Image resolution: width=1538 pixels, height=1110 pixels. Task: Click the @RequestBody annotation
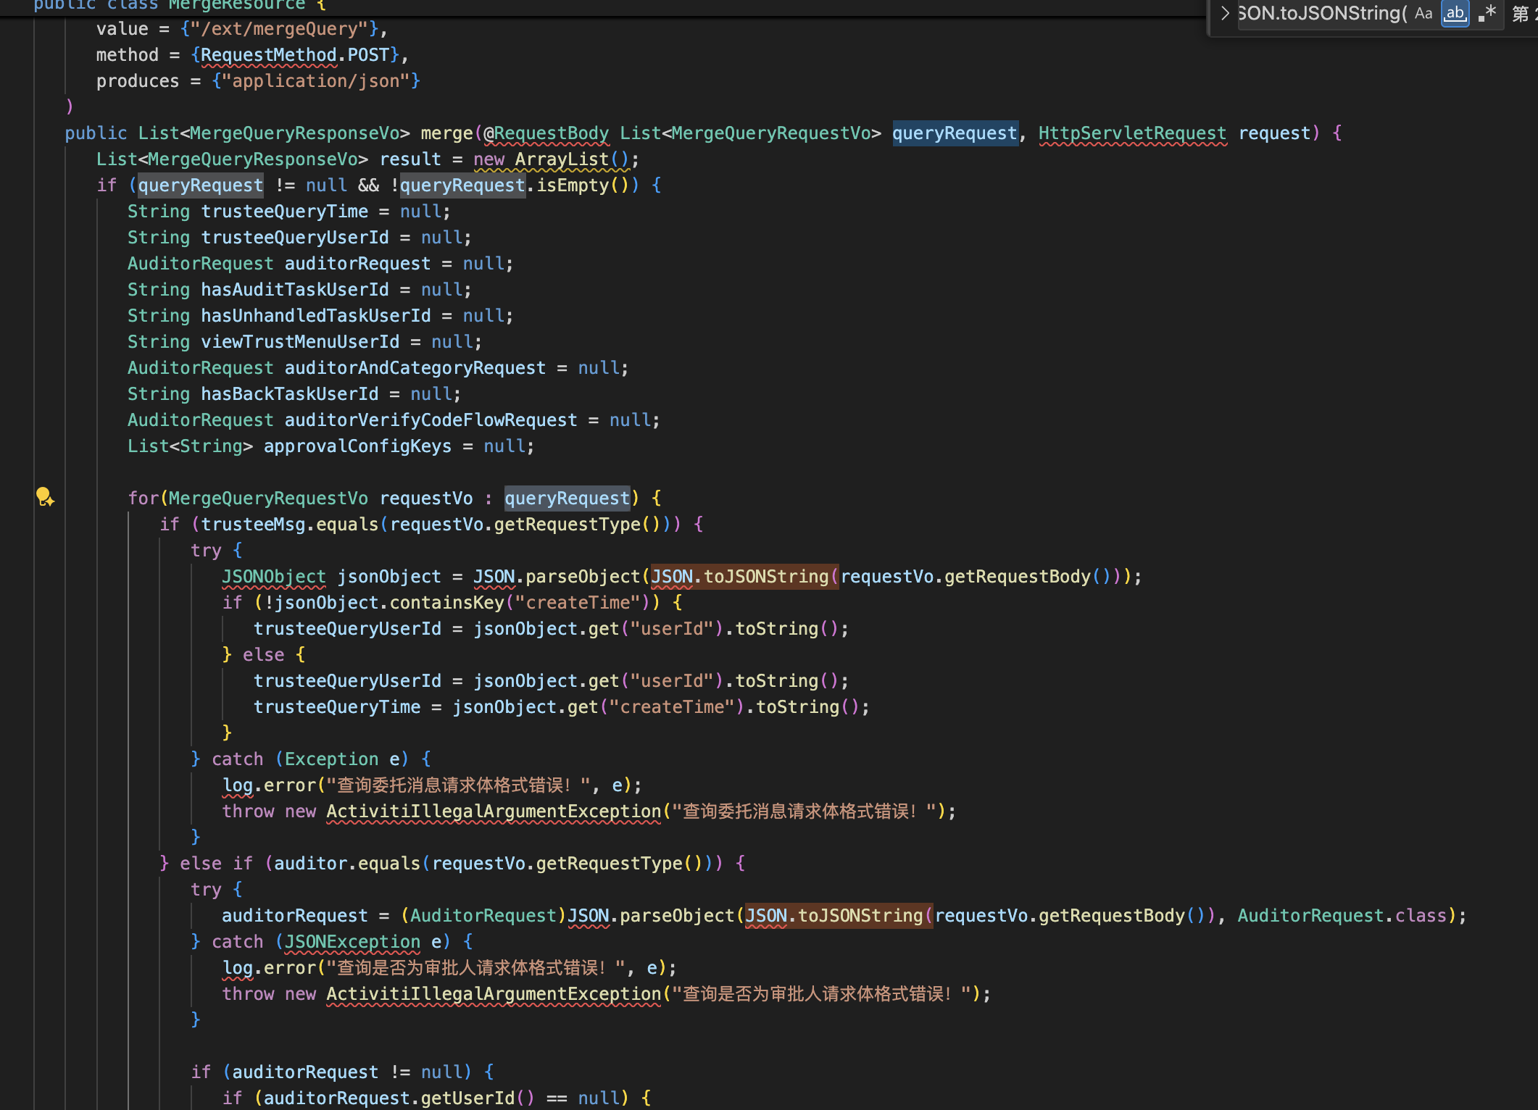click(x=546, y=133)
